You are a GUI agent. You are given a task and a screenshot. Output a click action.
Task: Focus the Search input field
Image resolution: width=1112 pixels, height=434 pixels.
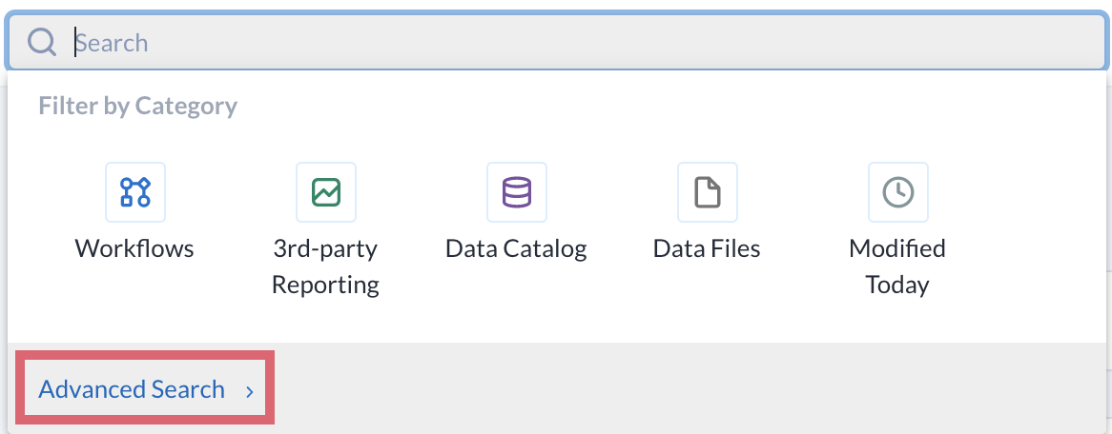[556, 42]
